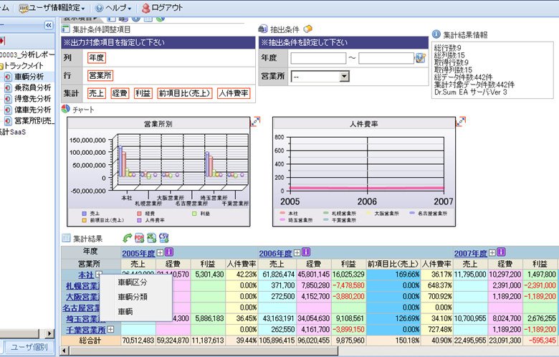Collapse the left sidebar with double-chevron icon
This screenshot has width=559, height=357.
[x=49, y=25]
